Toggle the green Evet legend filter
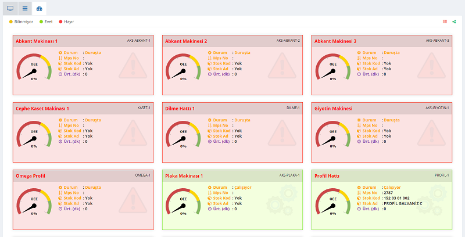Viewport: 465px width, 237px height. pos(41,21)
